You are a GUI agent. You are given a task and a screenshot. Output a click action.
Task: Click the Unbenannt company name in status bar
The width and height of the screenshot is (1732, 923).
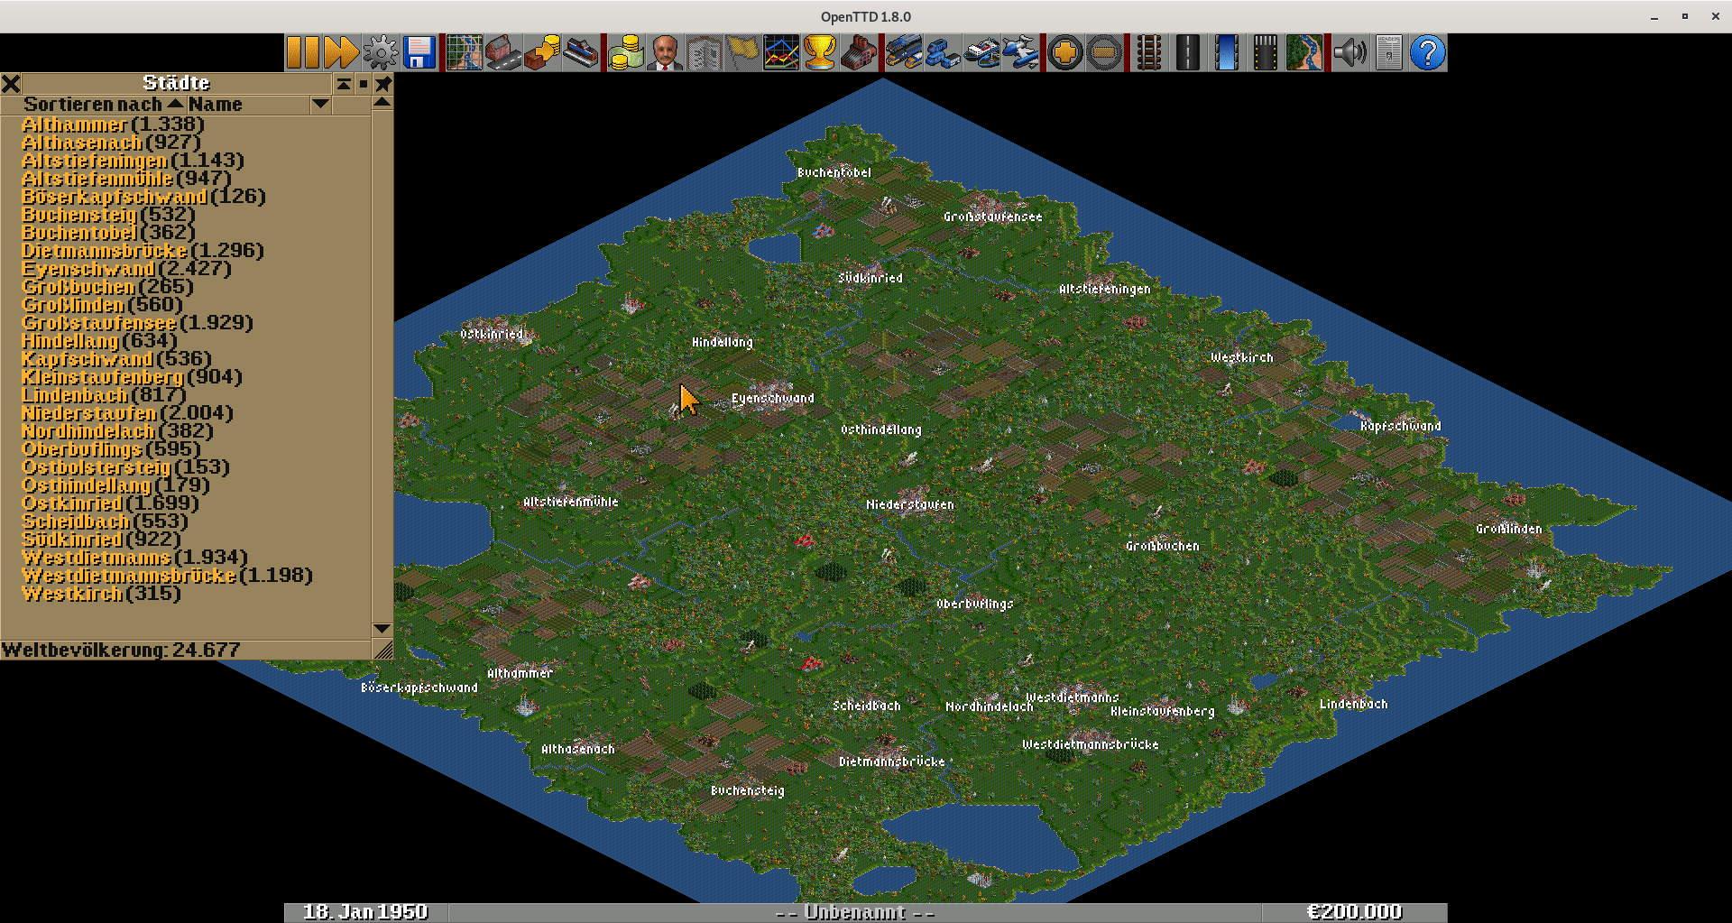(854, 912)
